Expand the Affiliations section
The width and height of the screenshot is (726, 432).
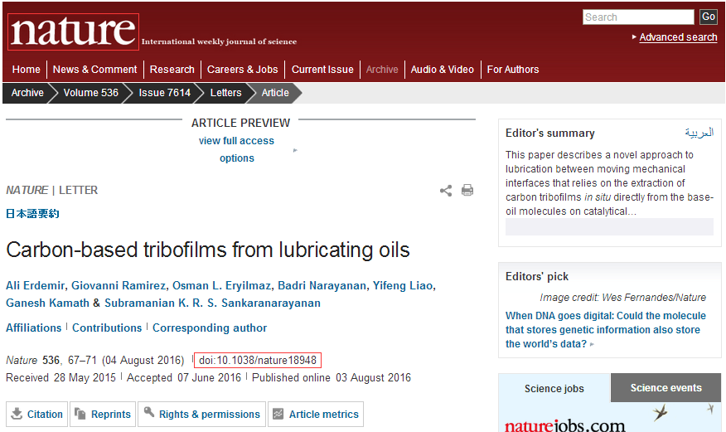[33, 328]
